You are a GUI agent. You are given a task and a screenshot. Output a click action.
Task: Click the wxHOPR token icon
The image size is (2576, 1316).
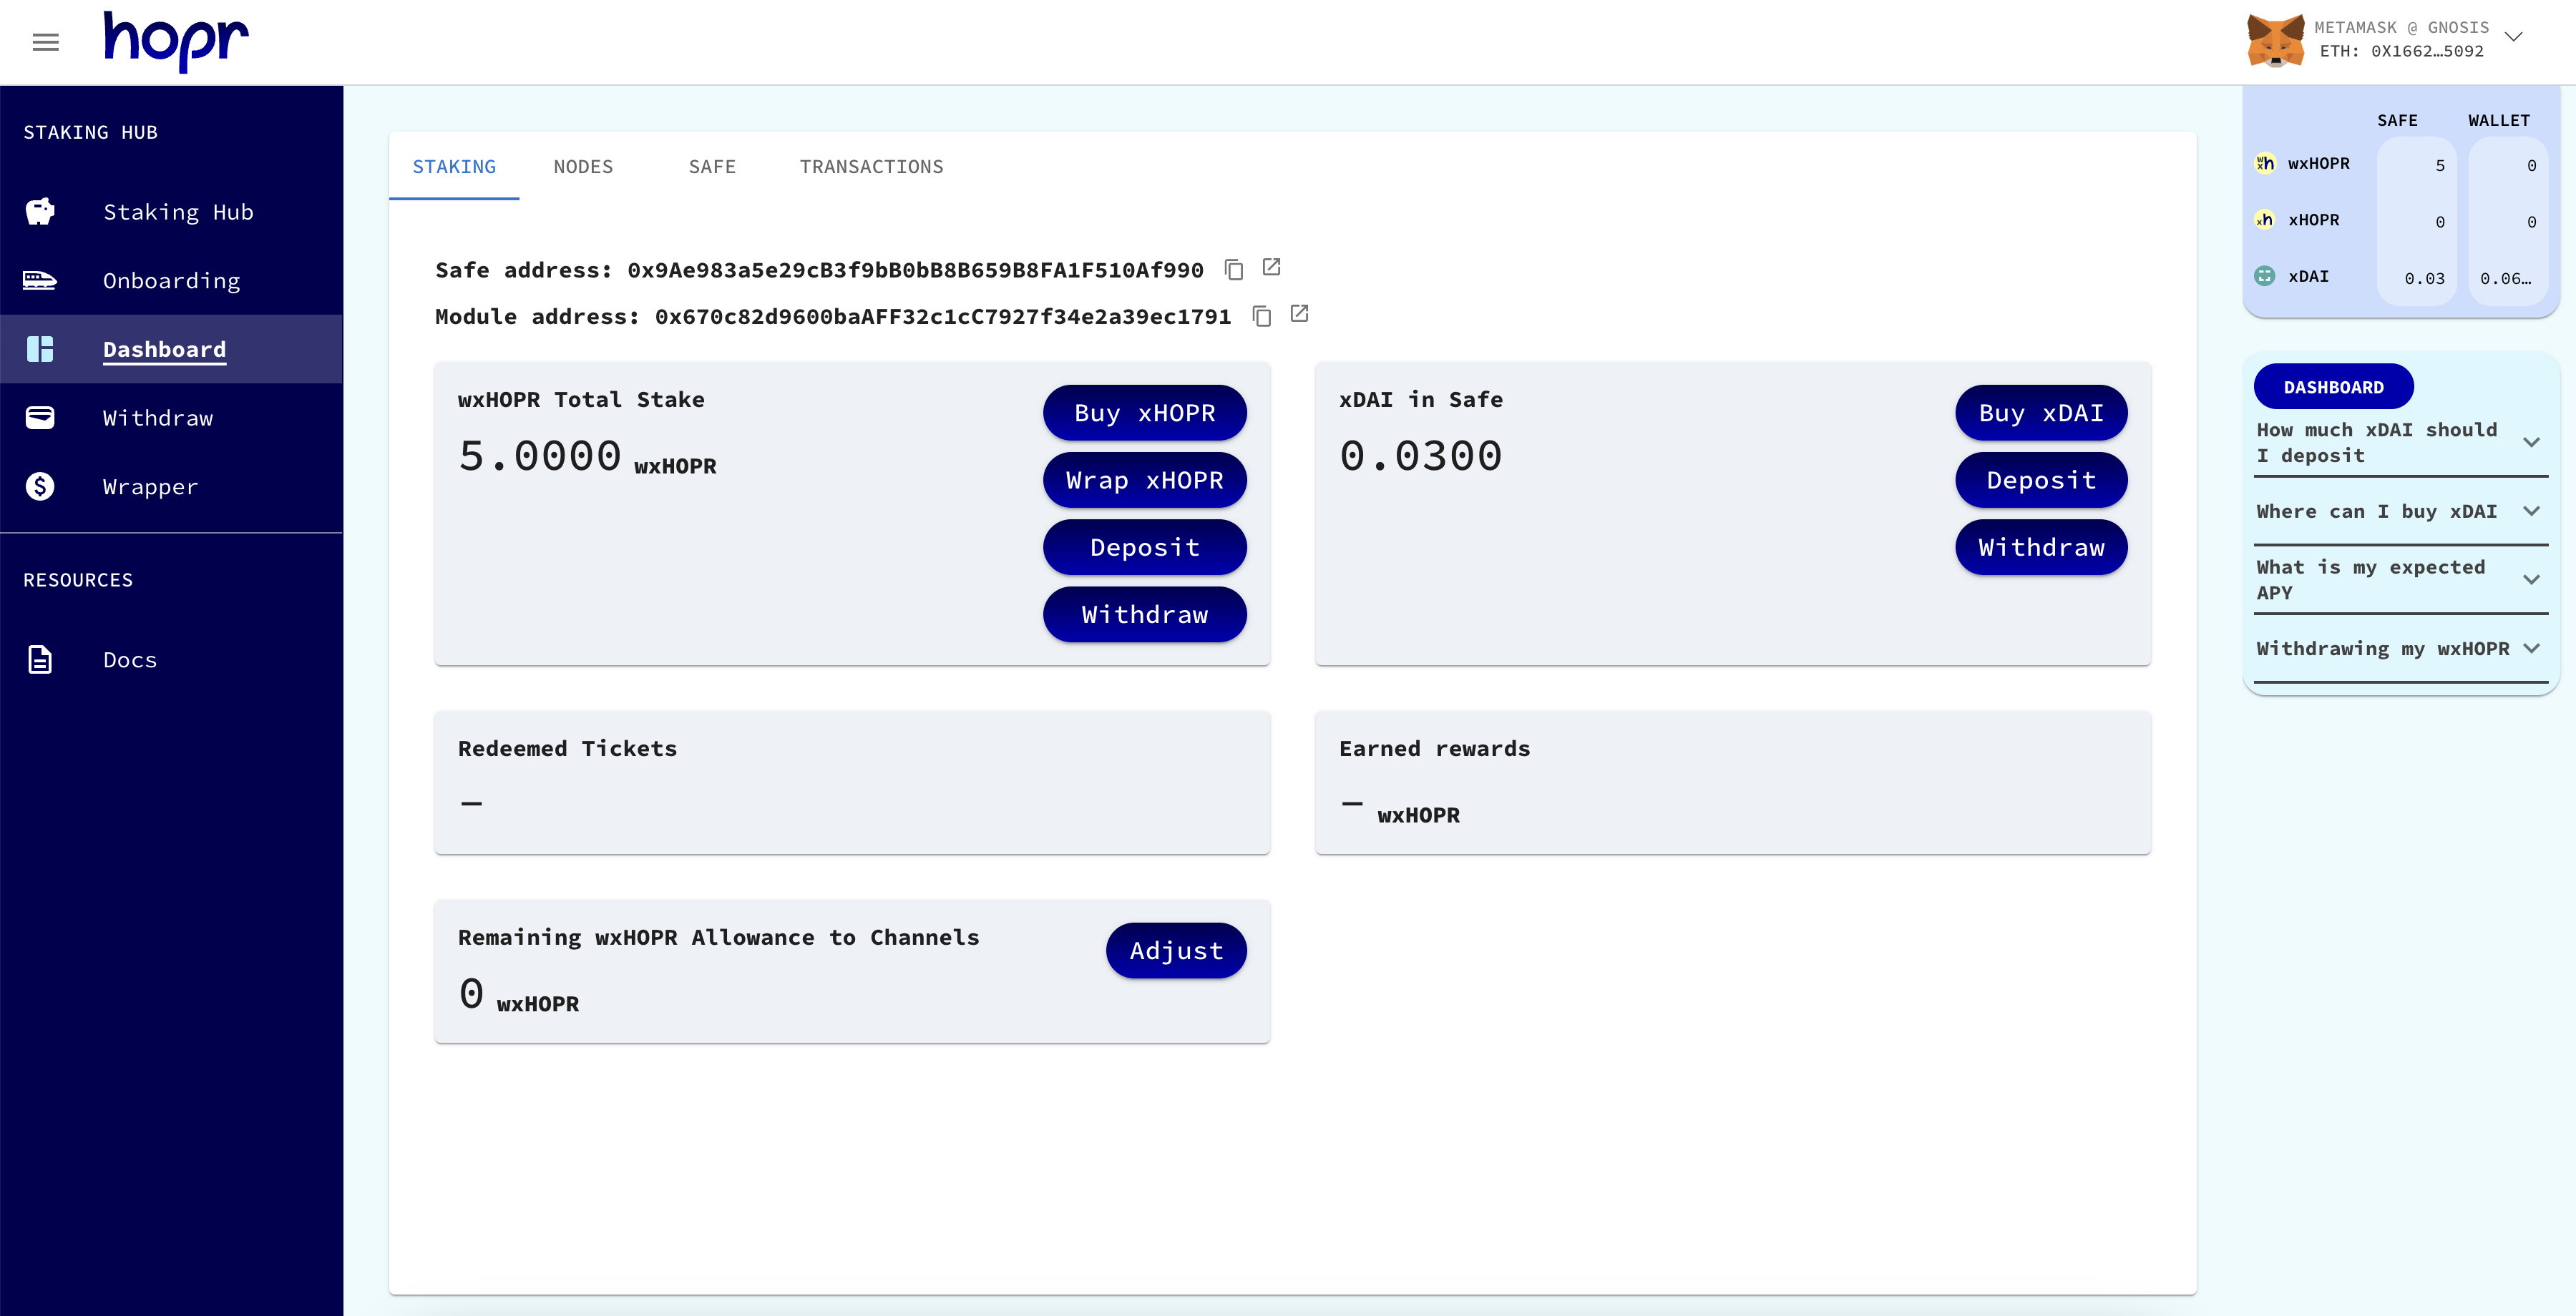click(x=2265, y=163)
